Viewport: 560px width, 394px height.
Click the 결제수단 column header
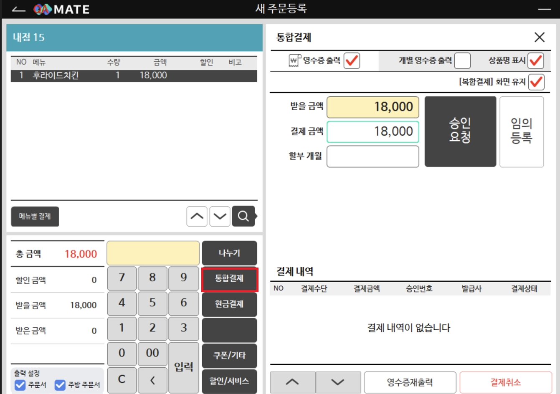tap(314, 289)
